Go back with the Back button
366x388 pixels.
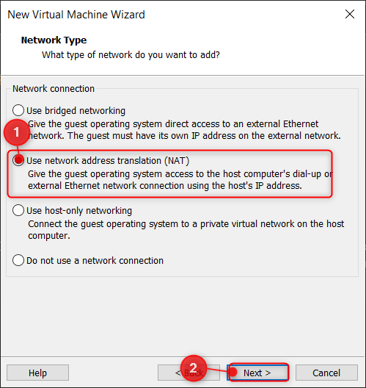pos(189,373)
